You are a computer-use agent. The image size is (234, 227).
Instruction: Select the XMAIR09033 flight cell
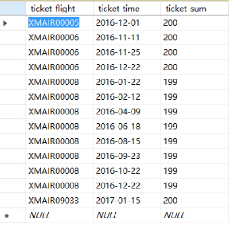60,201
